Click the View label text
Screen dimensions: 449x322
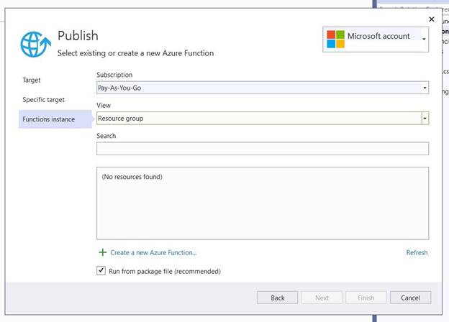[x=104, y=106]
